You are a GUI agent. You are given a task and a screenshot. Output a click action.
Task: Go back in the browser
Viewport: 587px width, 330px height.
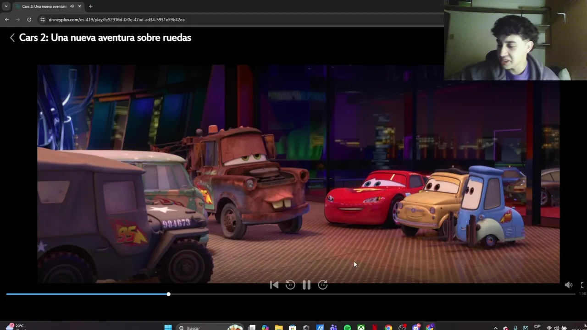coord(6,20)
